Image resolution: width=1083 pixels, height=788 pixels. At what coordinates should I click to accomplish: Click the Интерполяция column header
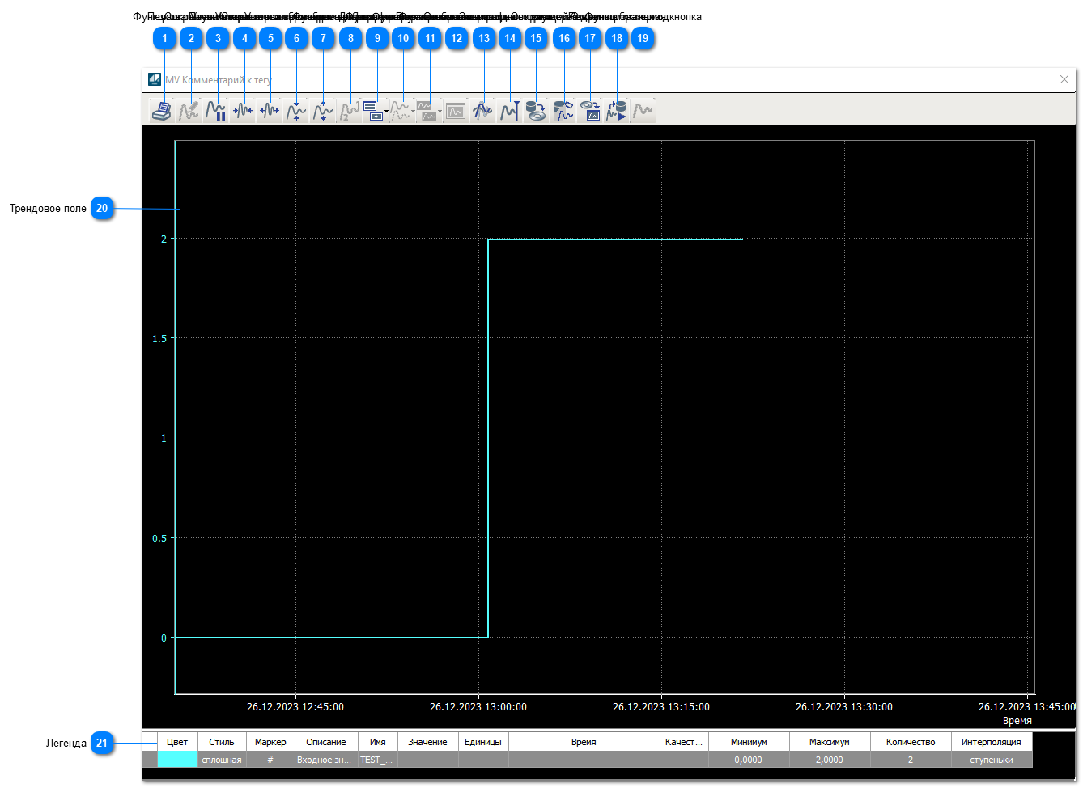point(992,742)
